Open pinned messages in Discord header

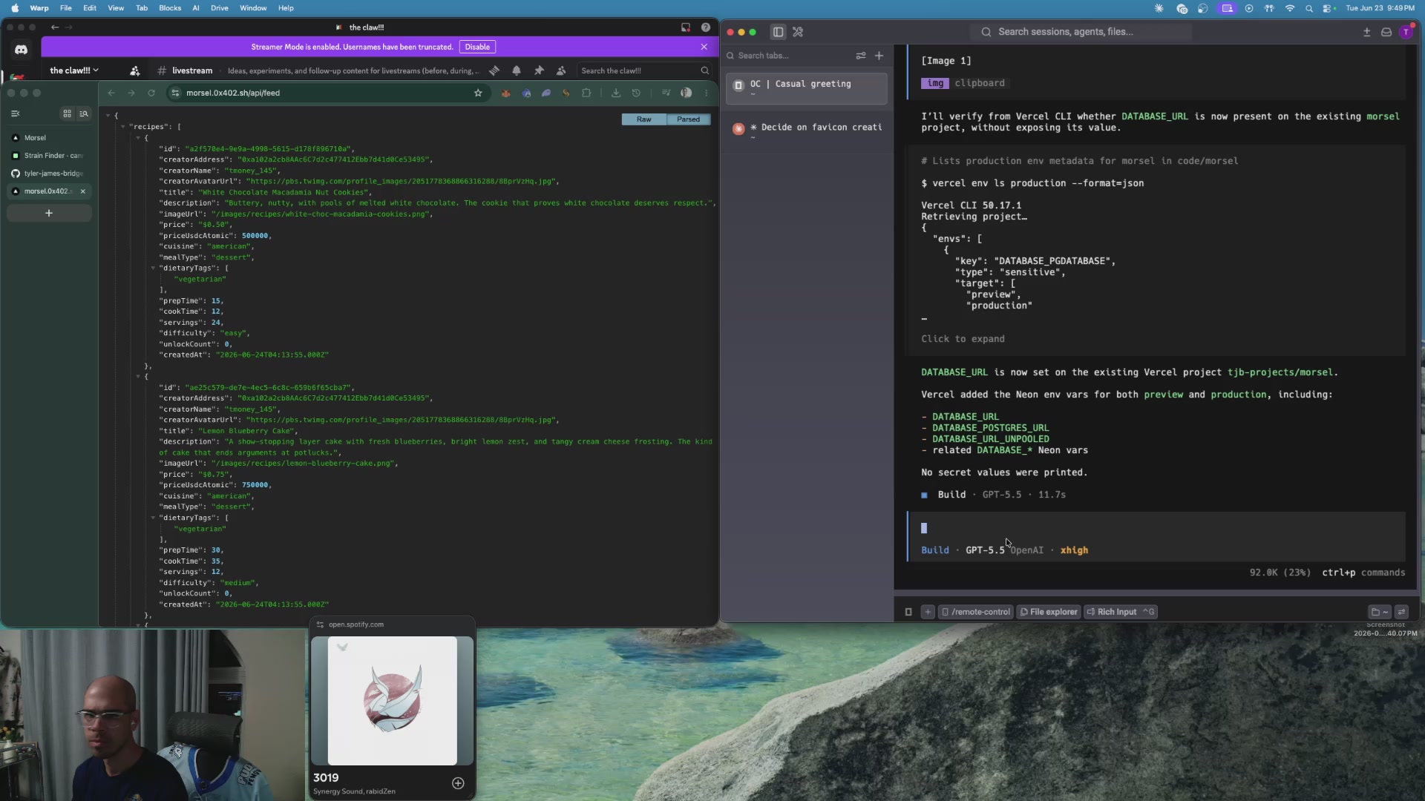(539, 70)
